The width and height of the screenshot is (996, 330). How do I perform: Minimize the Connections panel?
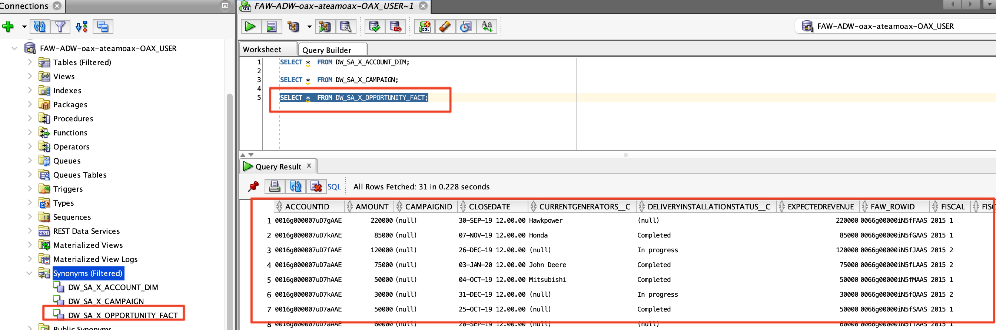click(x=225, y=6)
